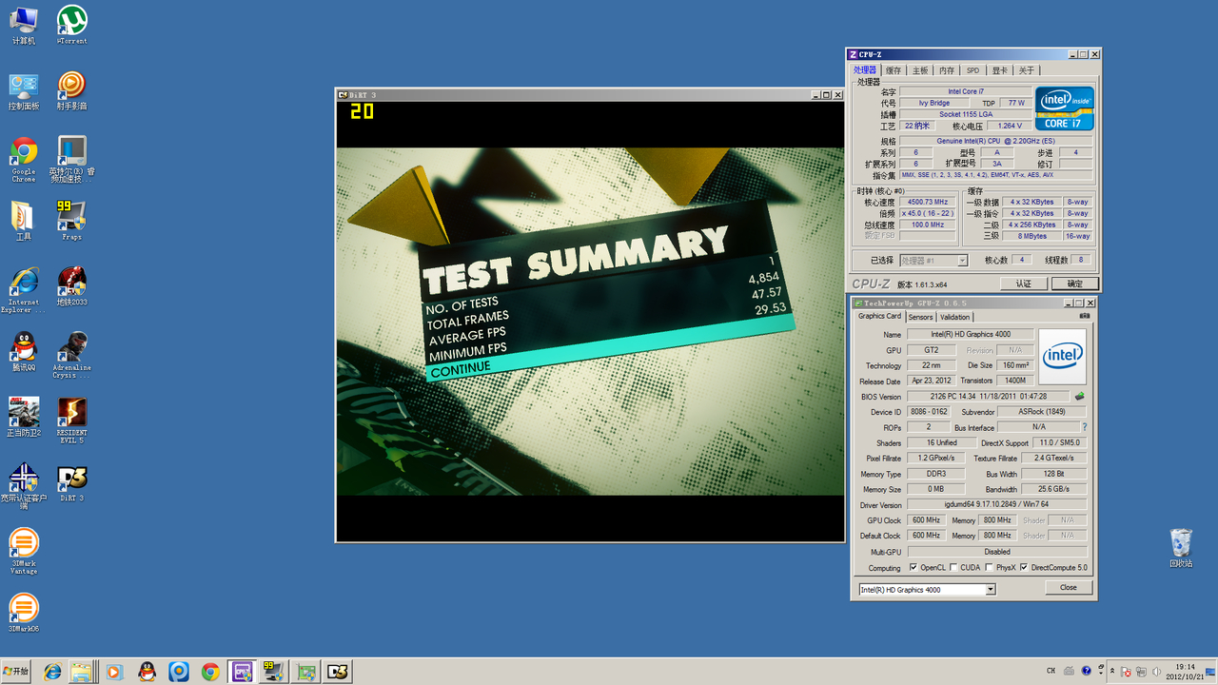Click the CPU-Z 规格 Genuine Intel CPU field
The height and width of the screenshot is (685, 1218).
[x=996, y=141]
